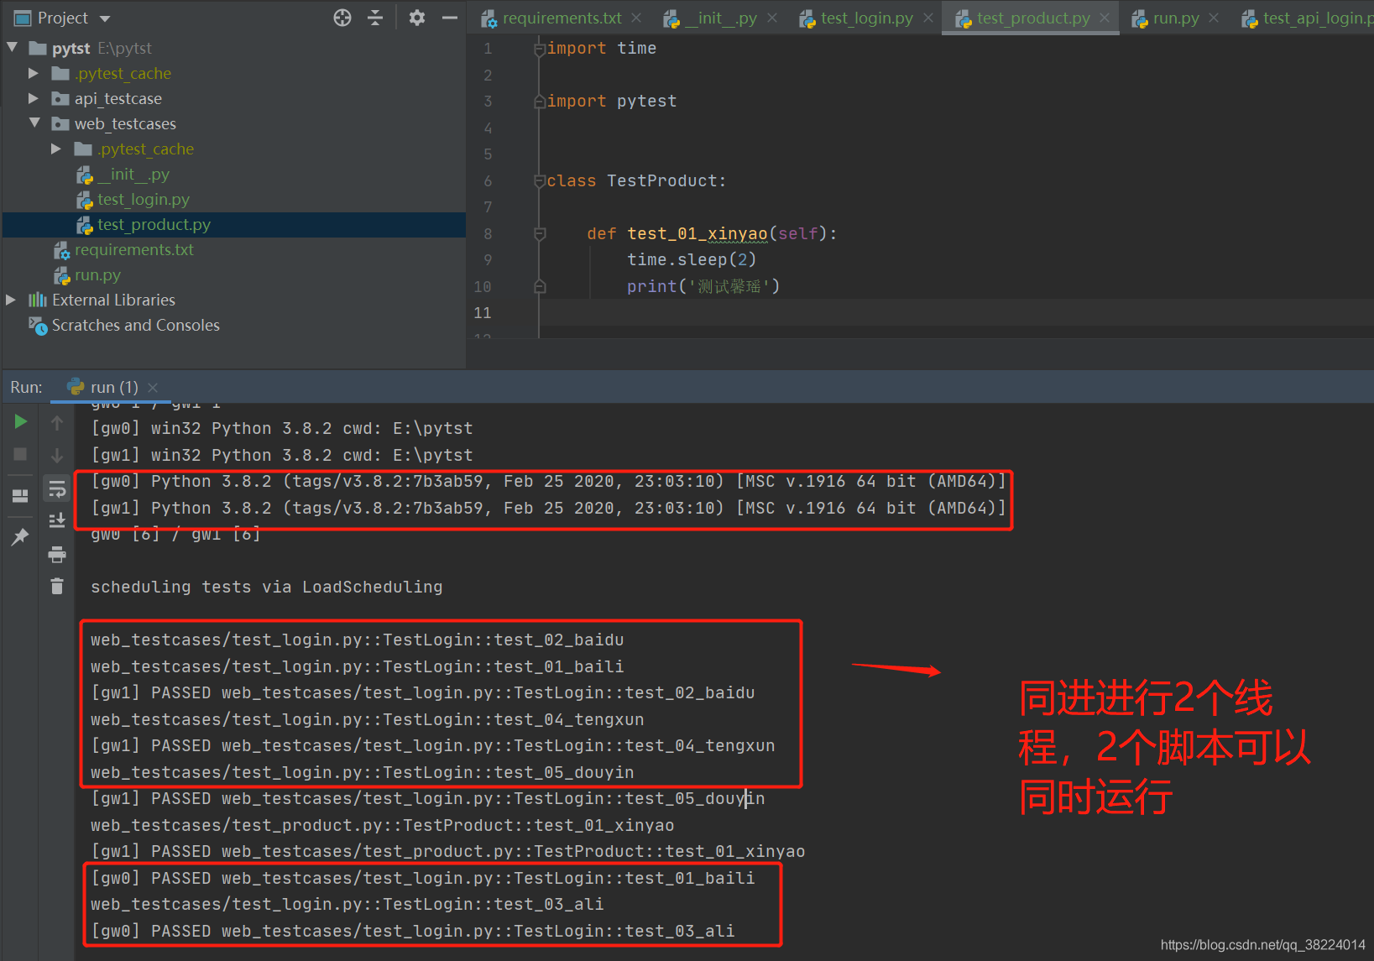This screenshot has width=1374, height=961.
Task: Close the __init__.py tab
Action: (772, 18)
